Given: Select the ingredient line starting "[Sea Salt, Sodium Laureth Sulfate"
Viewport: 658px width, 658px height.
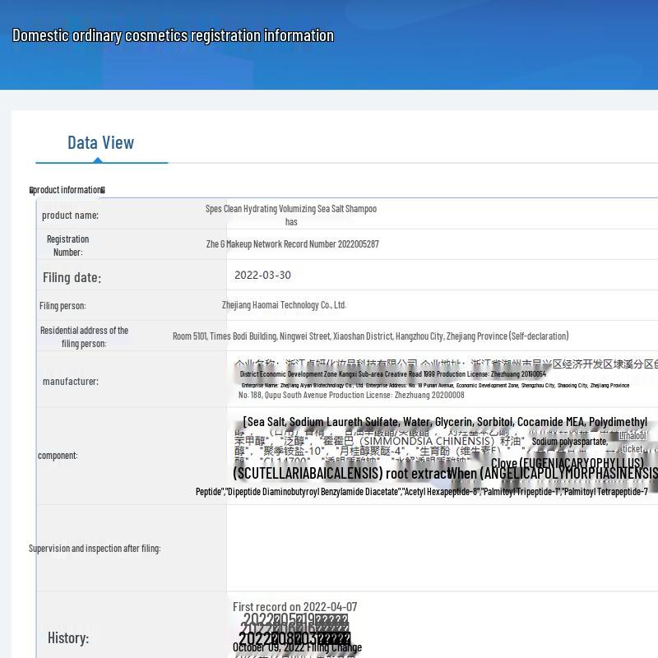Looking at the screenshot, I should tap(445, 422).
